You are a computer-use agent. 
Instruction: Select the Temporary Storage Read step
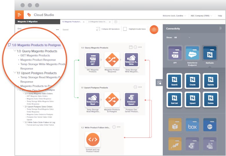pos(93,99)
